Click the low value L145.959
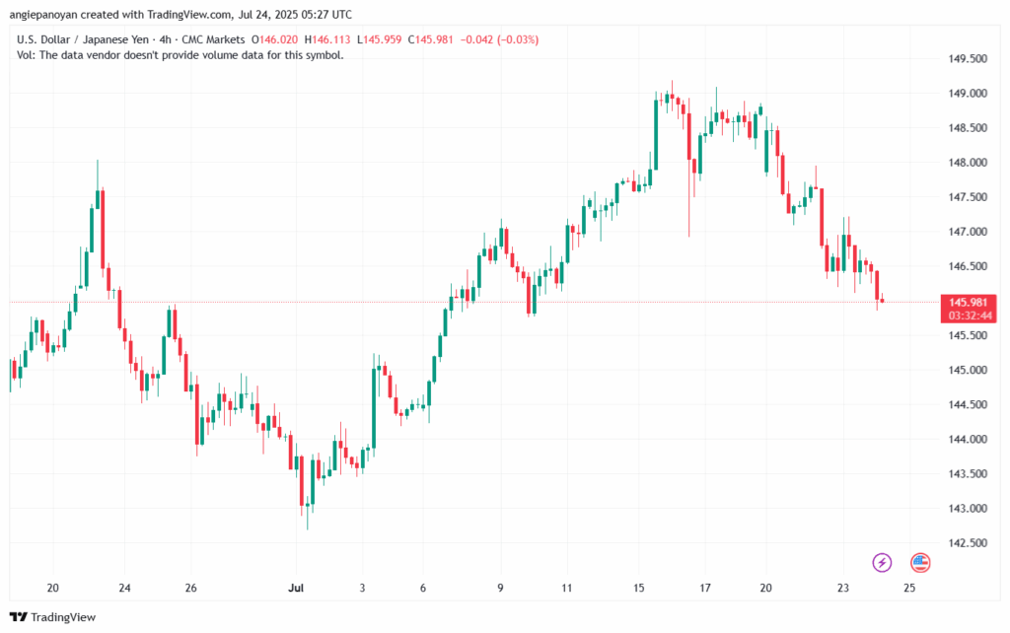This screenshot has width=1010, height=633. 380,39
